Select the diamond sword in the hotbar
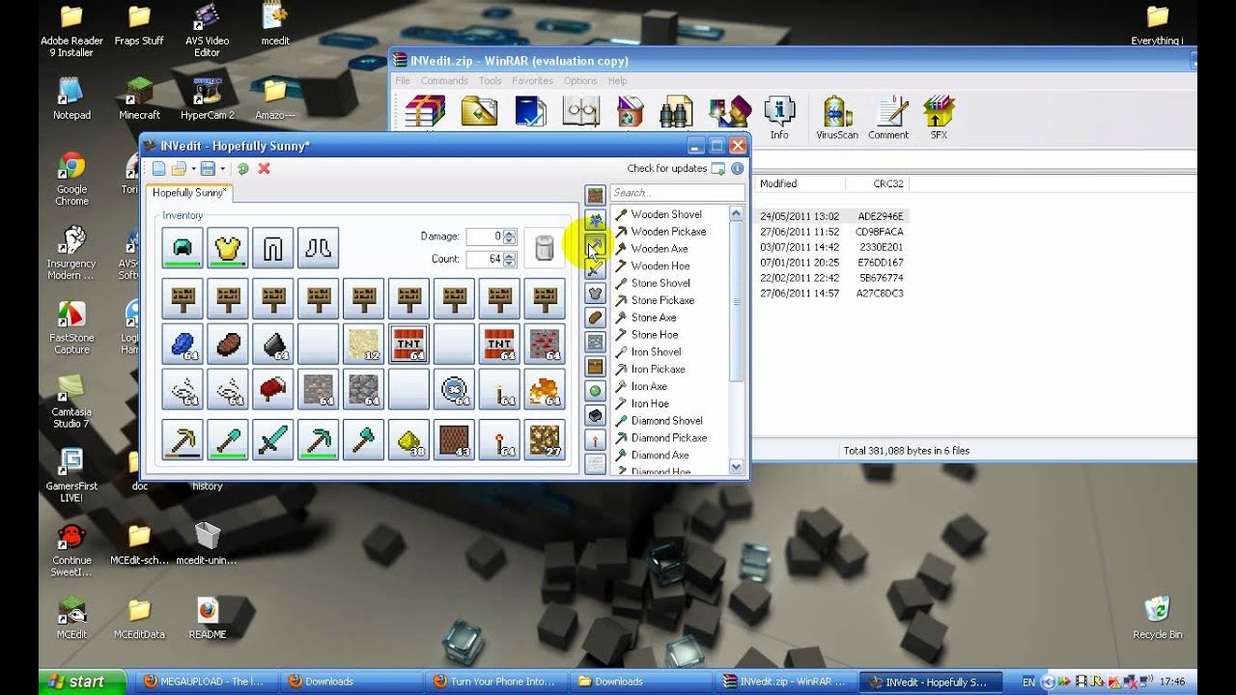Screen dimensions: 1236x695 (273, 439)
